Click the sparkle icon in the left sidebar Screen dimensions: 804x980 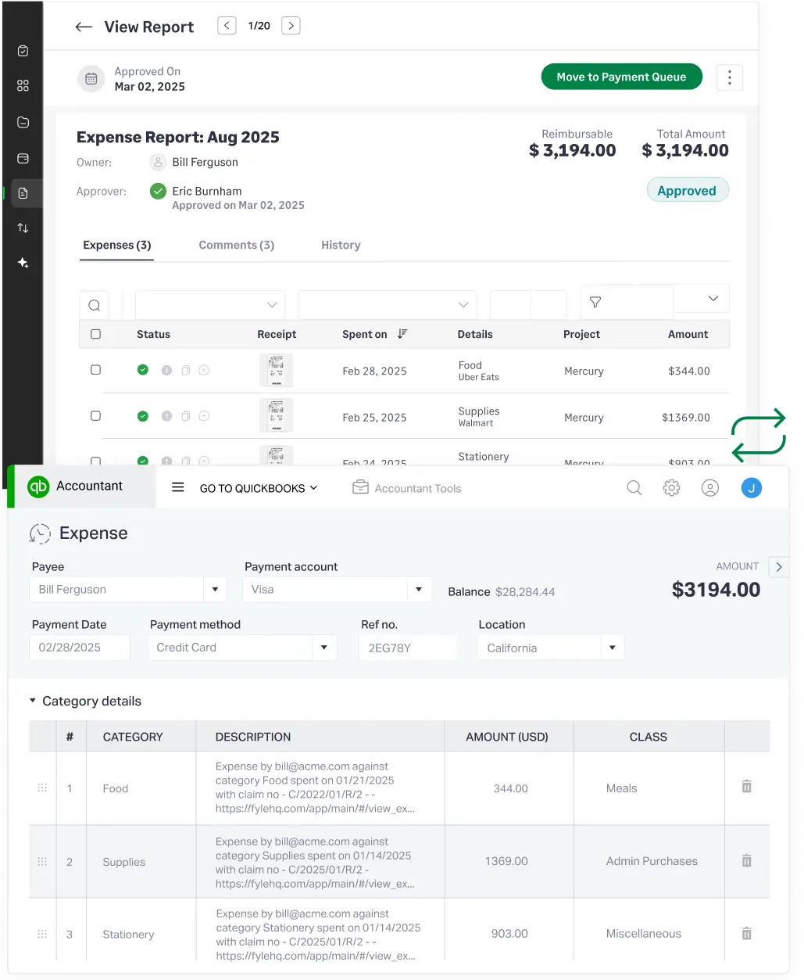coord(23,263)
